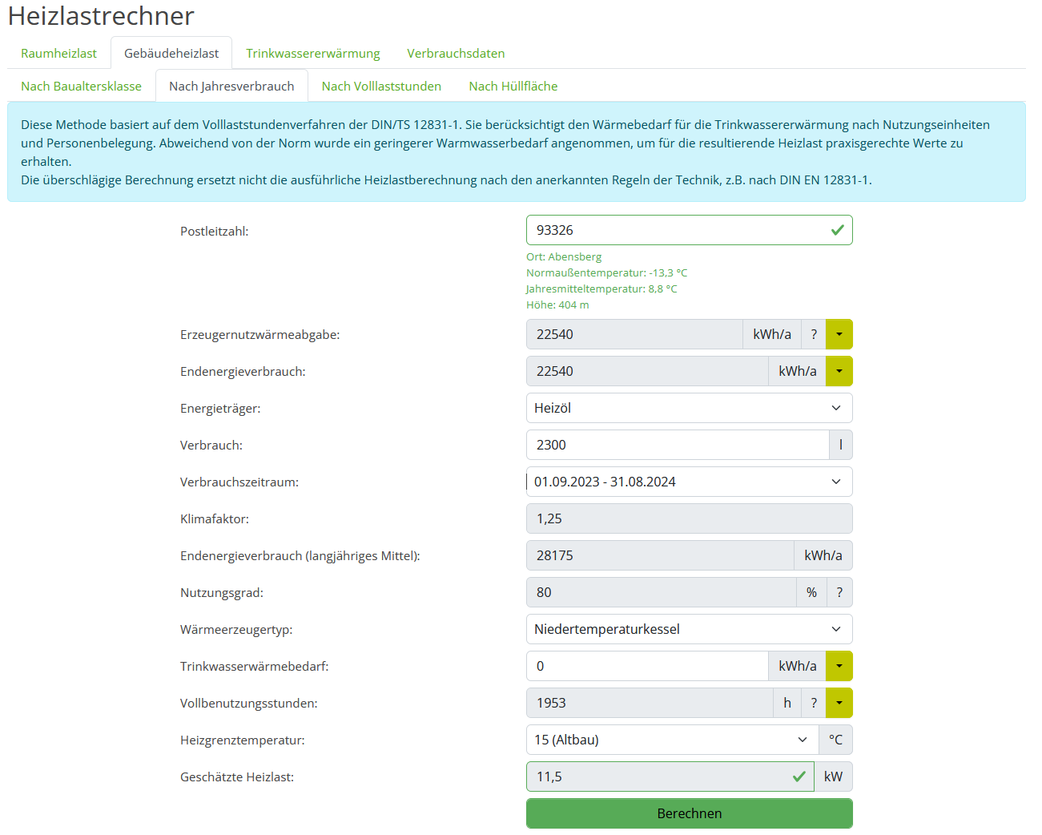
Task: Switch to Nach Baualtersklasse sub-tab
Action: pos(81,86)
